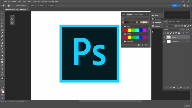Switch to the Paths tab
Image resolution: width=192 pixels, height=108 pixels.
tap(178, 22)
